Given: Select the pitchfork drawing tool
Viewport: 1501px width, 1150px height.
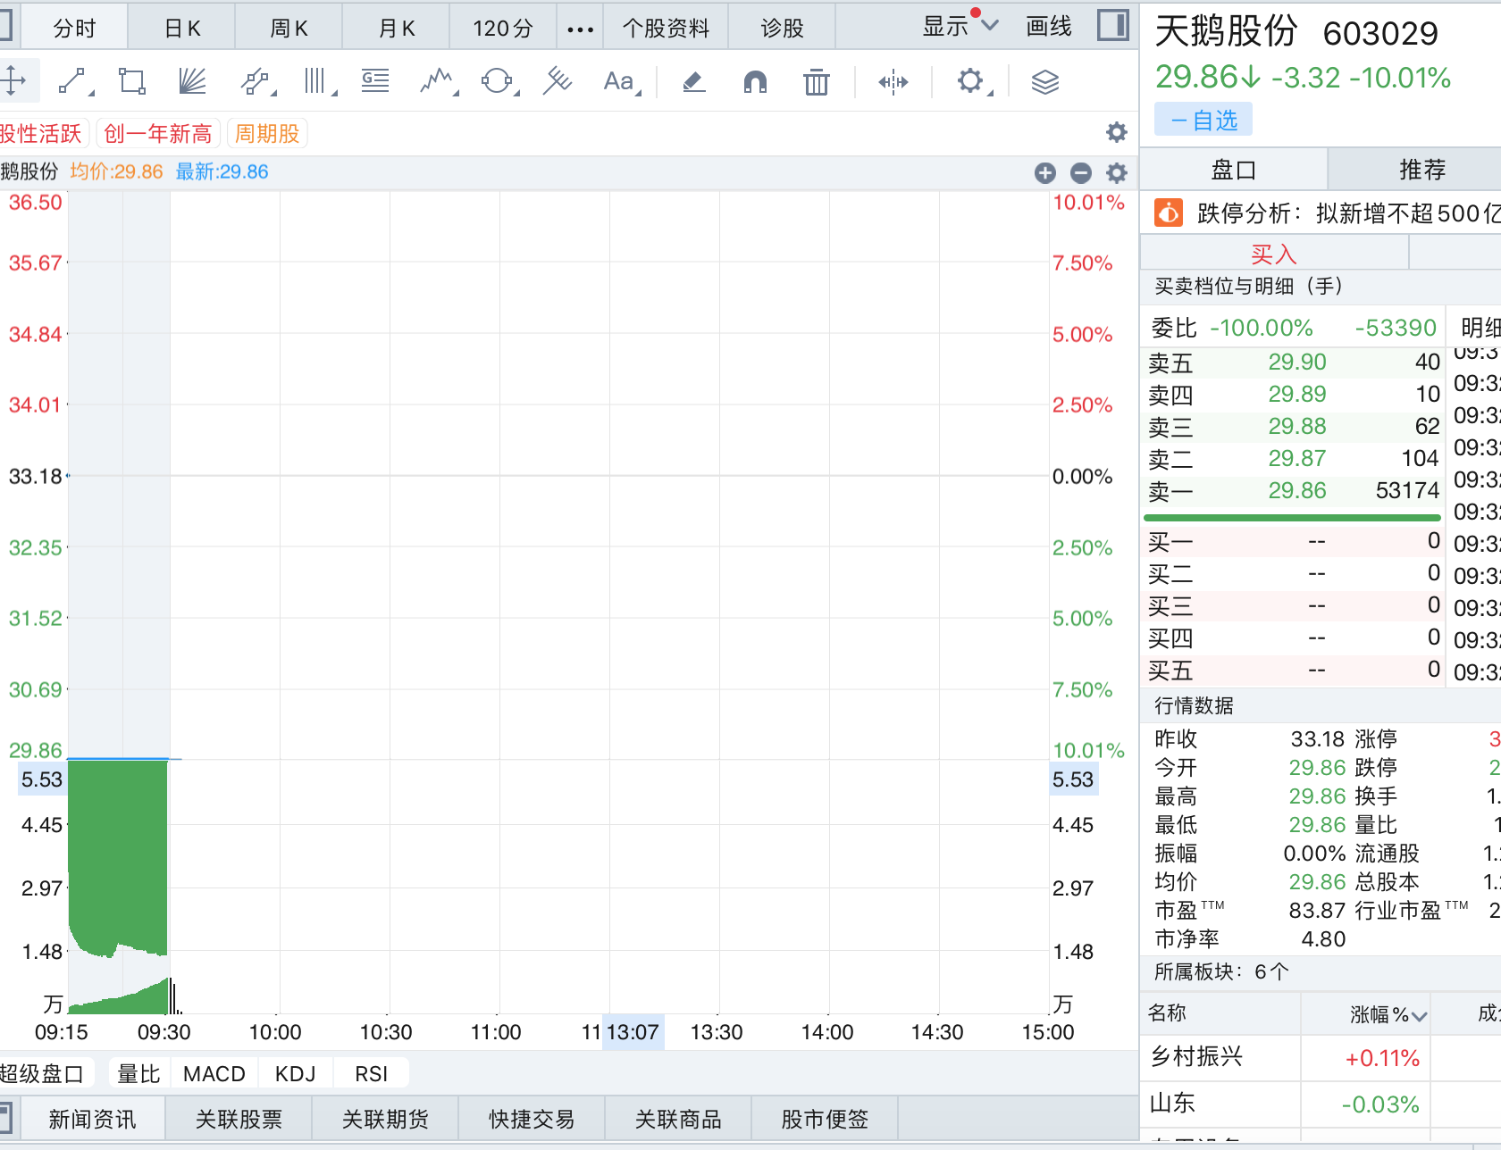Looking at the screenshot, I should click(558, 81).
